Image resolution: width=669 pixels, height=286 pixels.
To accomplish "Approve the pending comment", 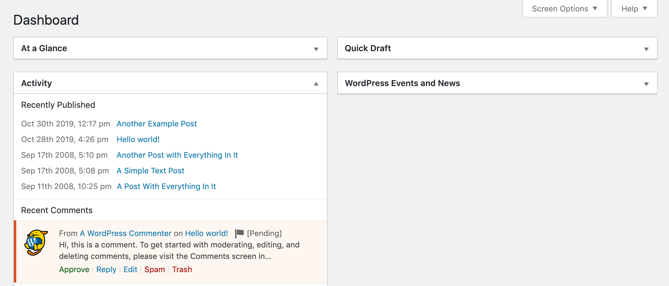I will (x=74, y=269).
